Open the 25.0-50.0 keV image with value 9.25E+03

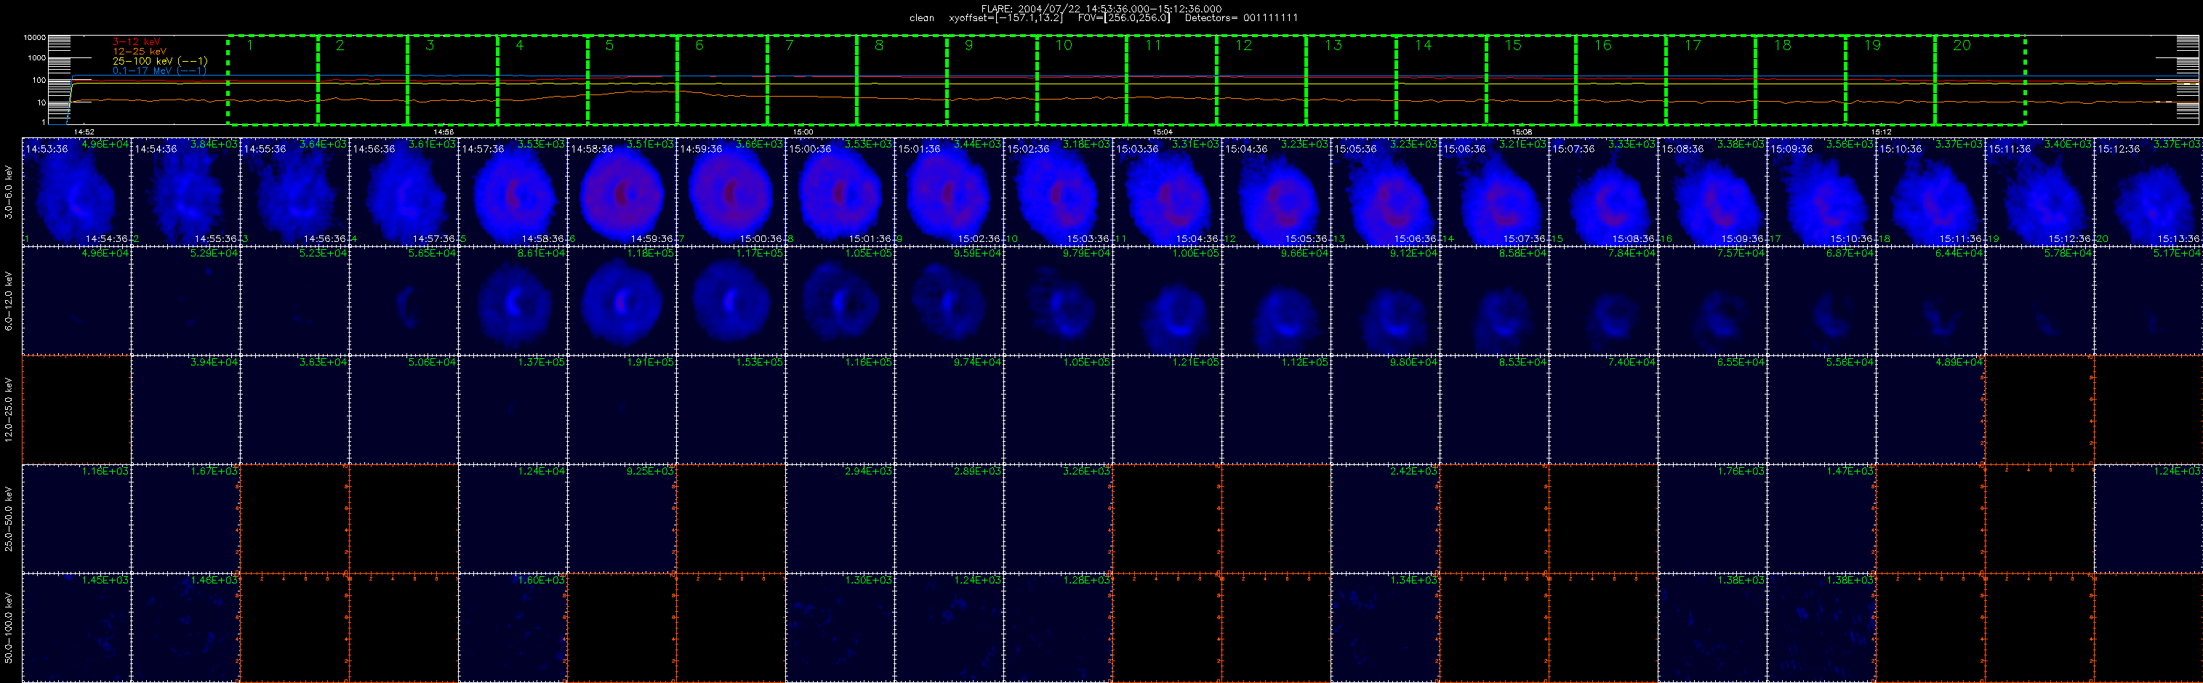coord(622,519)
